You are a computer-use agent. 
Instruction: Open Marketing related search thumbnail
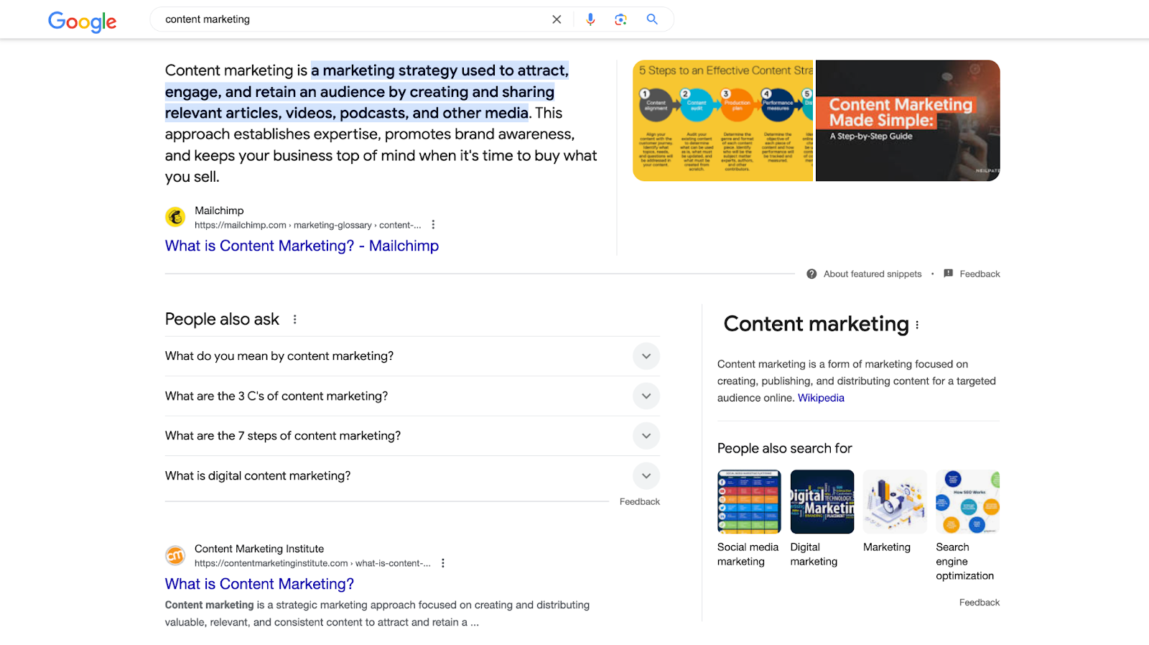click(895, 502)
